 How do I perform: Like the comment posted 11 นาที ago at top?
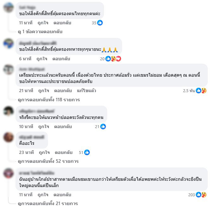coord(43,23)
